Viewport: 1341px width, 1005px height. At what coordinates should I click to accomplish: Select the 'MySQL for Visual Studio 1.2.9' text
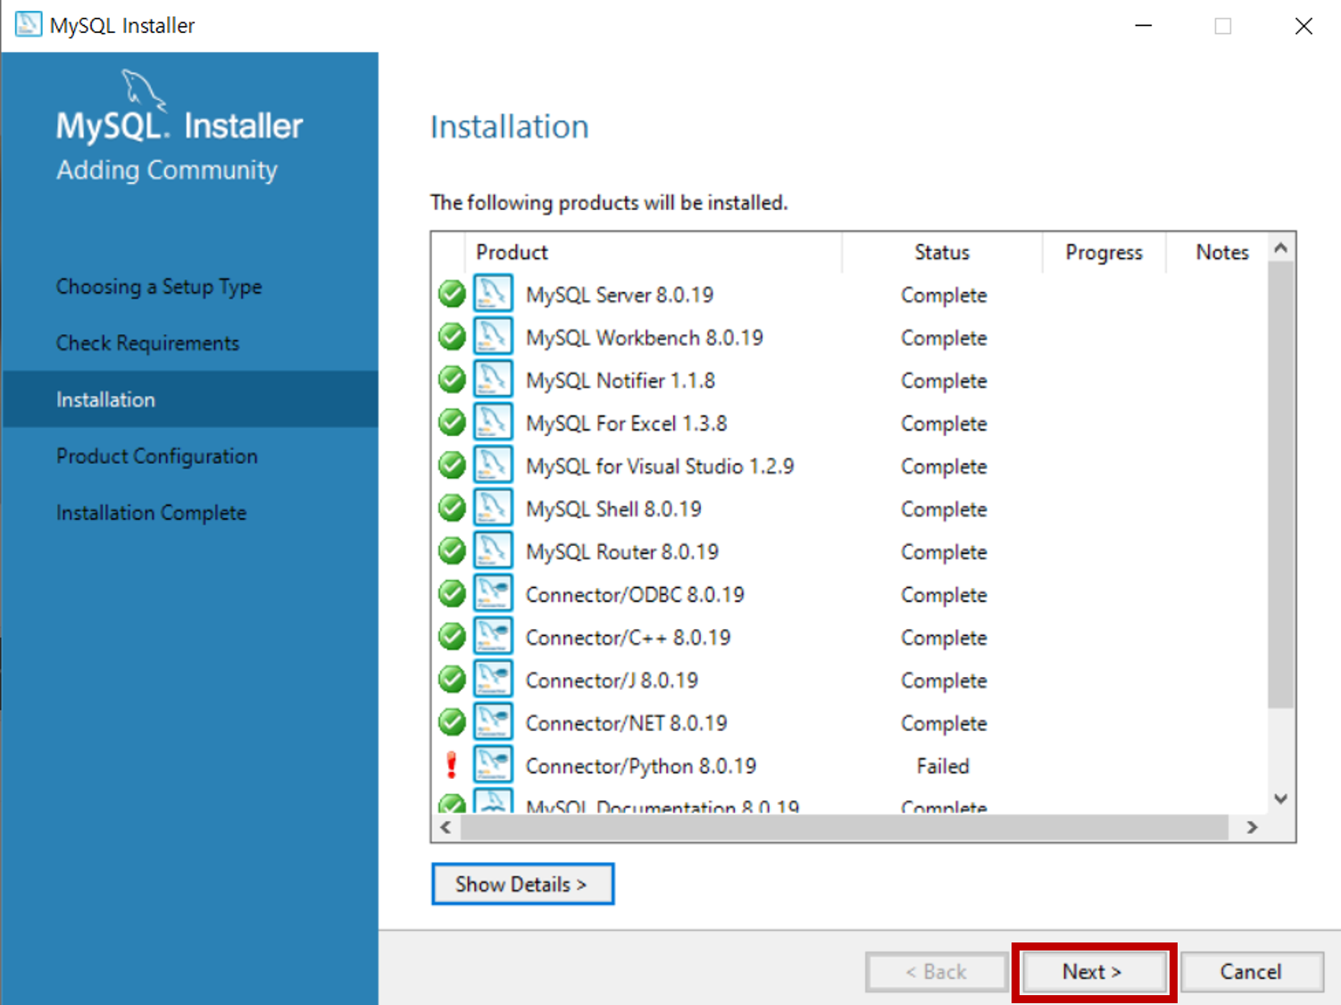(x=660, y=466)
